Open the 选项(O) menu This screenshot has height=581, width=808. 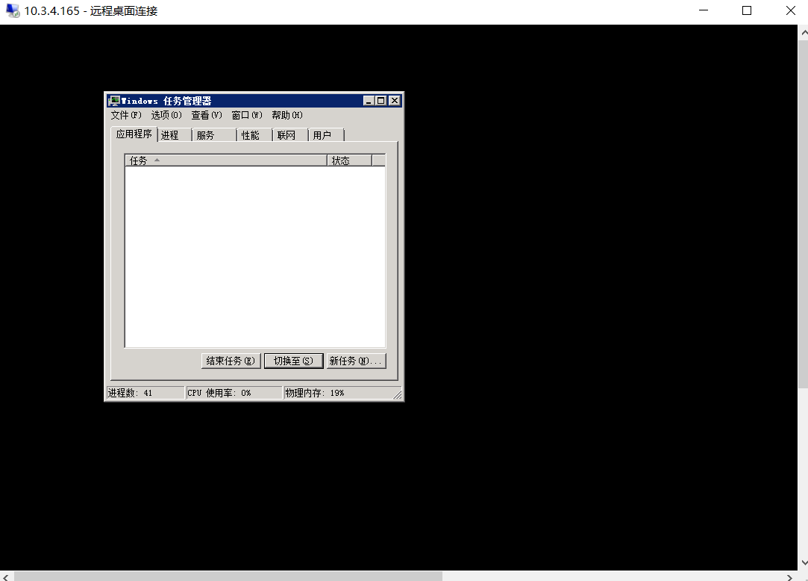(x=166, y=115)
